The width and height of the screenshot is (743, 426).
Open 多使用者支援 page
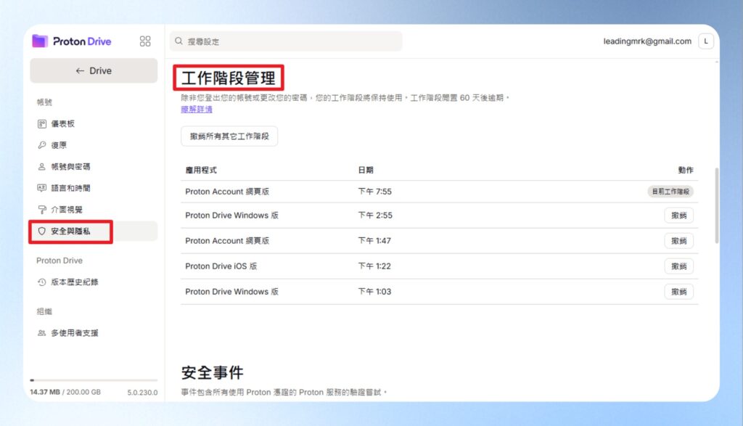tap(94, 332)
